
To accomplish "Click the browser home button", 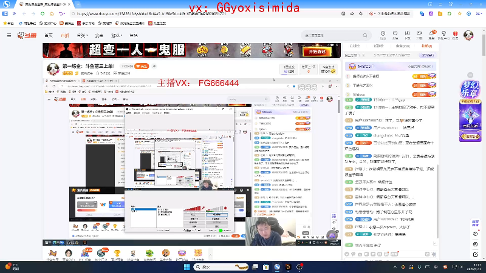I will point(52,13).
